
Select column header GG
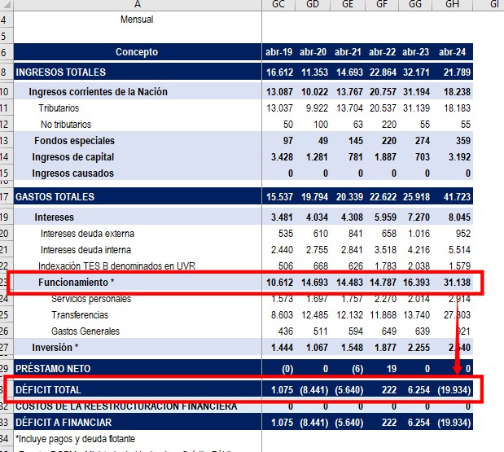(x=415, y=5)
